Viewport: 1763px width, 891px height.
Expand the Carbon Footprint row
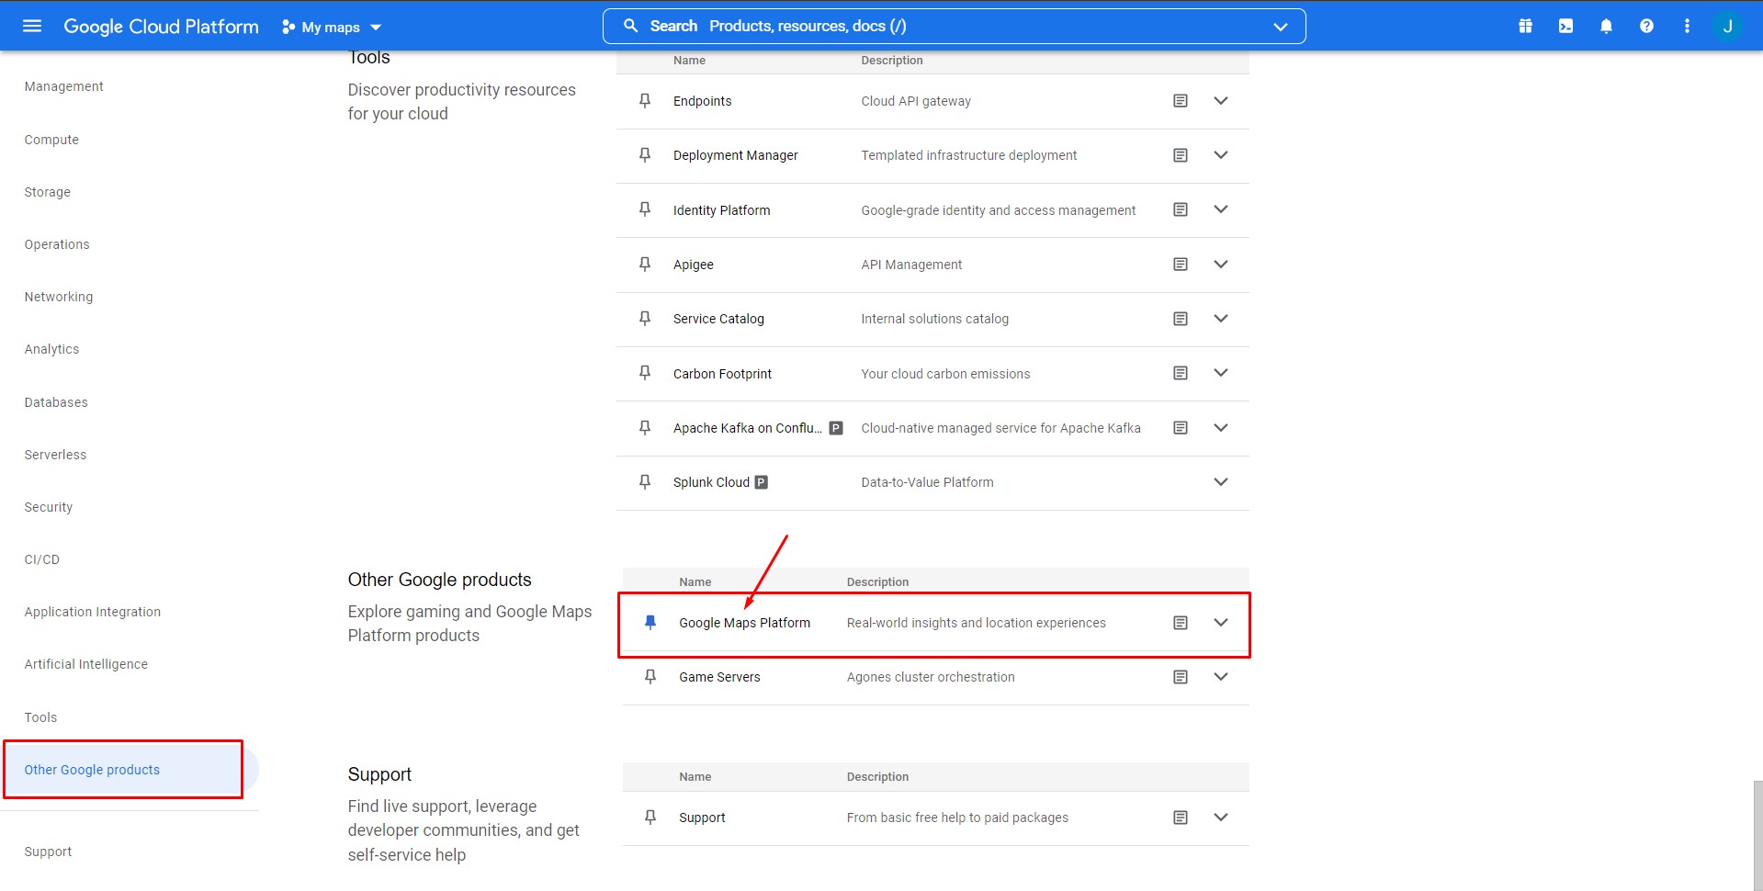[x=1221, y=373]
